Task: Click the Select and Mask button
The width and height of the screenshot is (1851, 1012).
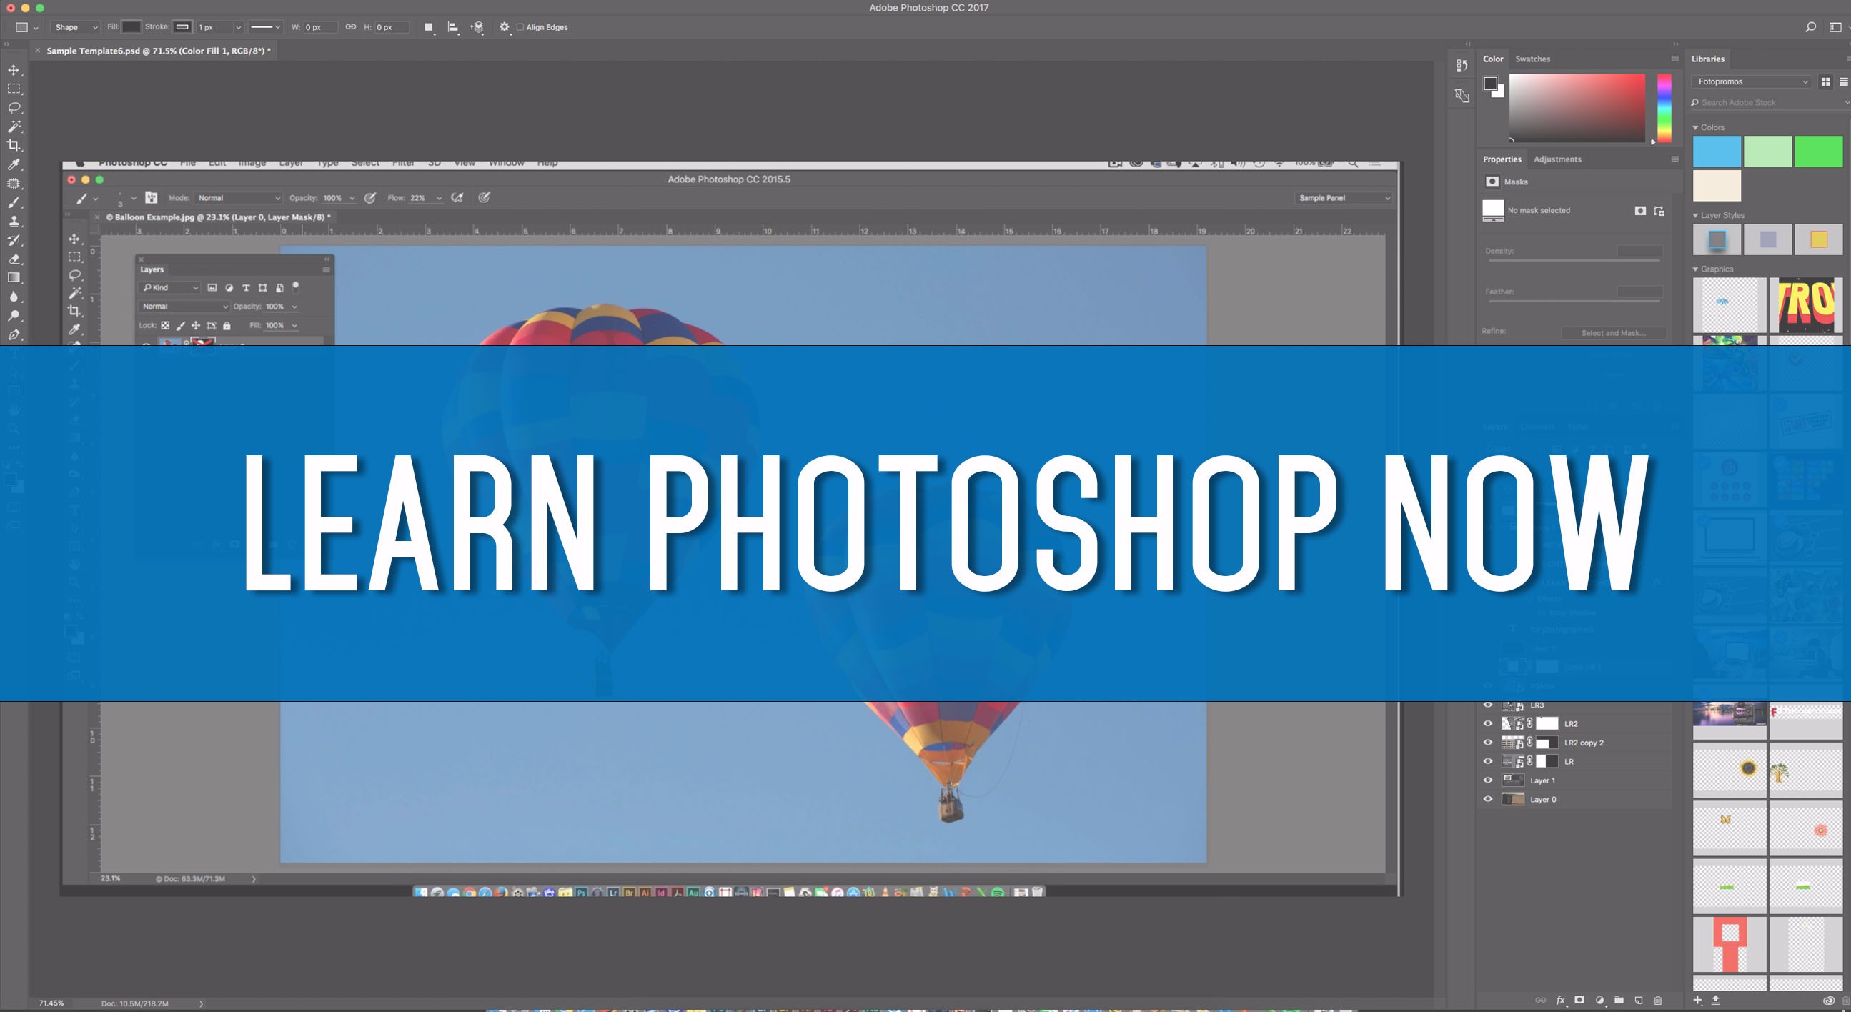Action: point(1613,333)
